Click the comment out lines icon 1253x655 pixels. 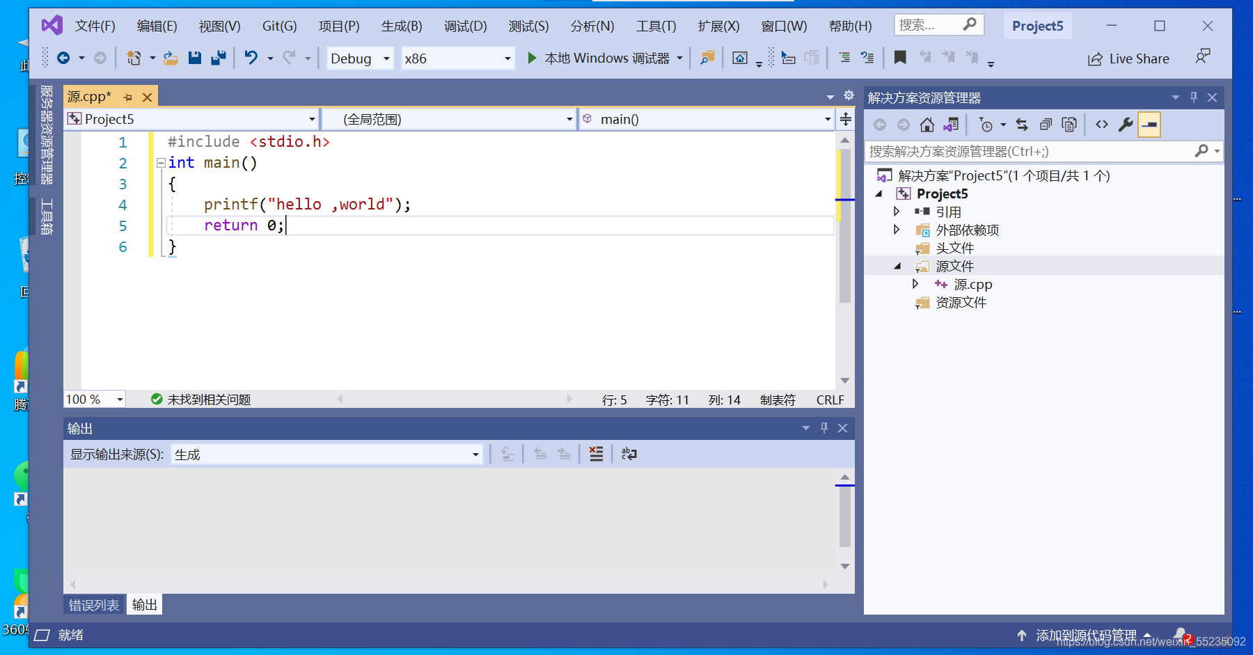(x=844, y=58)
